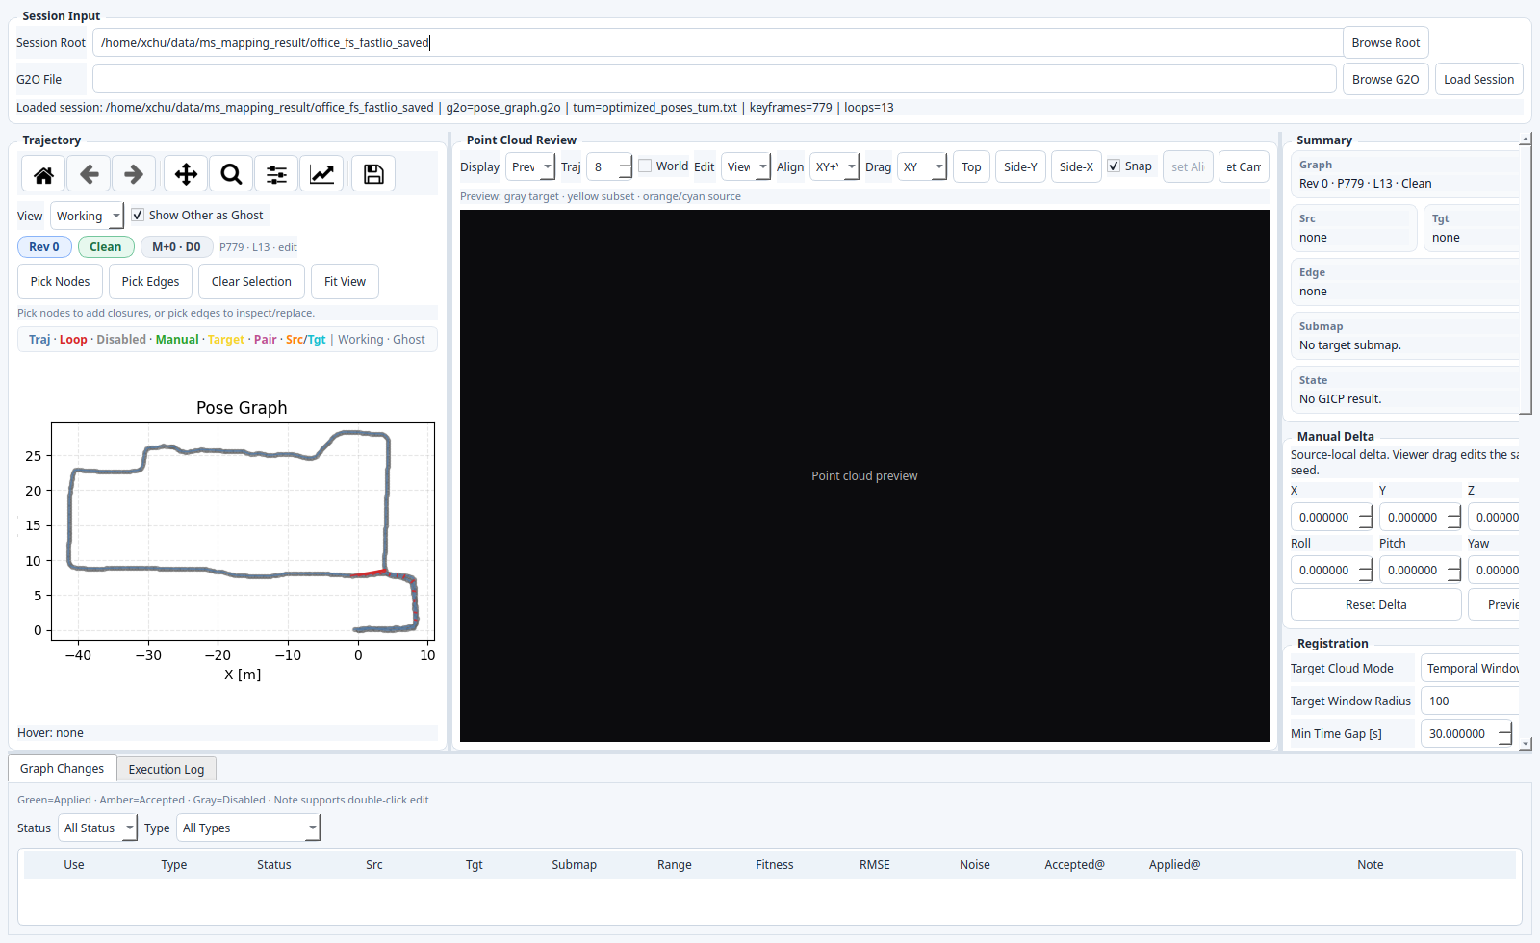Save the figure with floppy disk icon
This screenshot has width=1540, height=943.
tap(373, 174)
